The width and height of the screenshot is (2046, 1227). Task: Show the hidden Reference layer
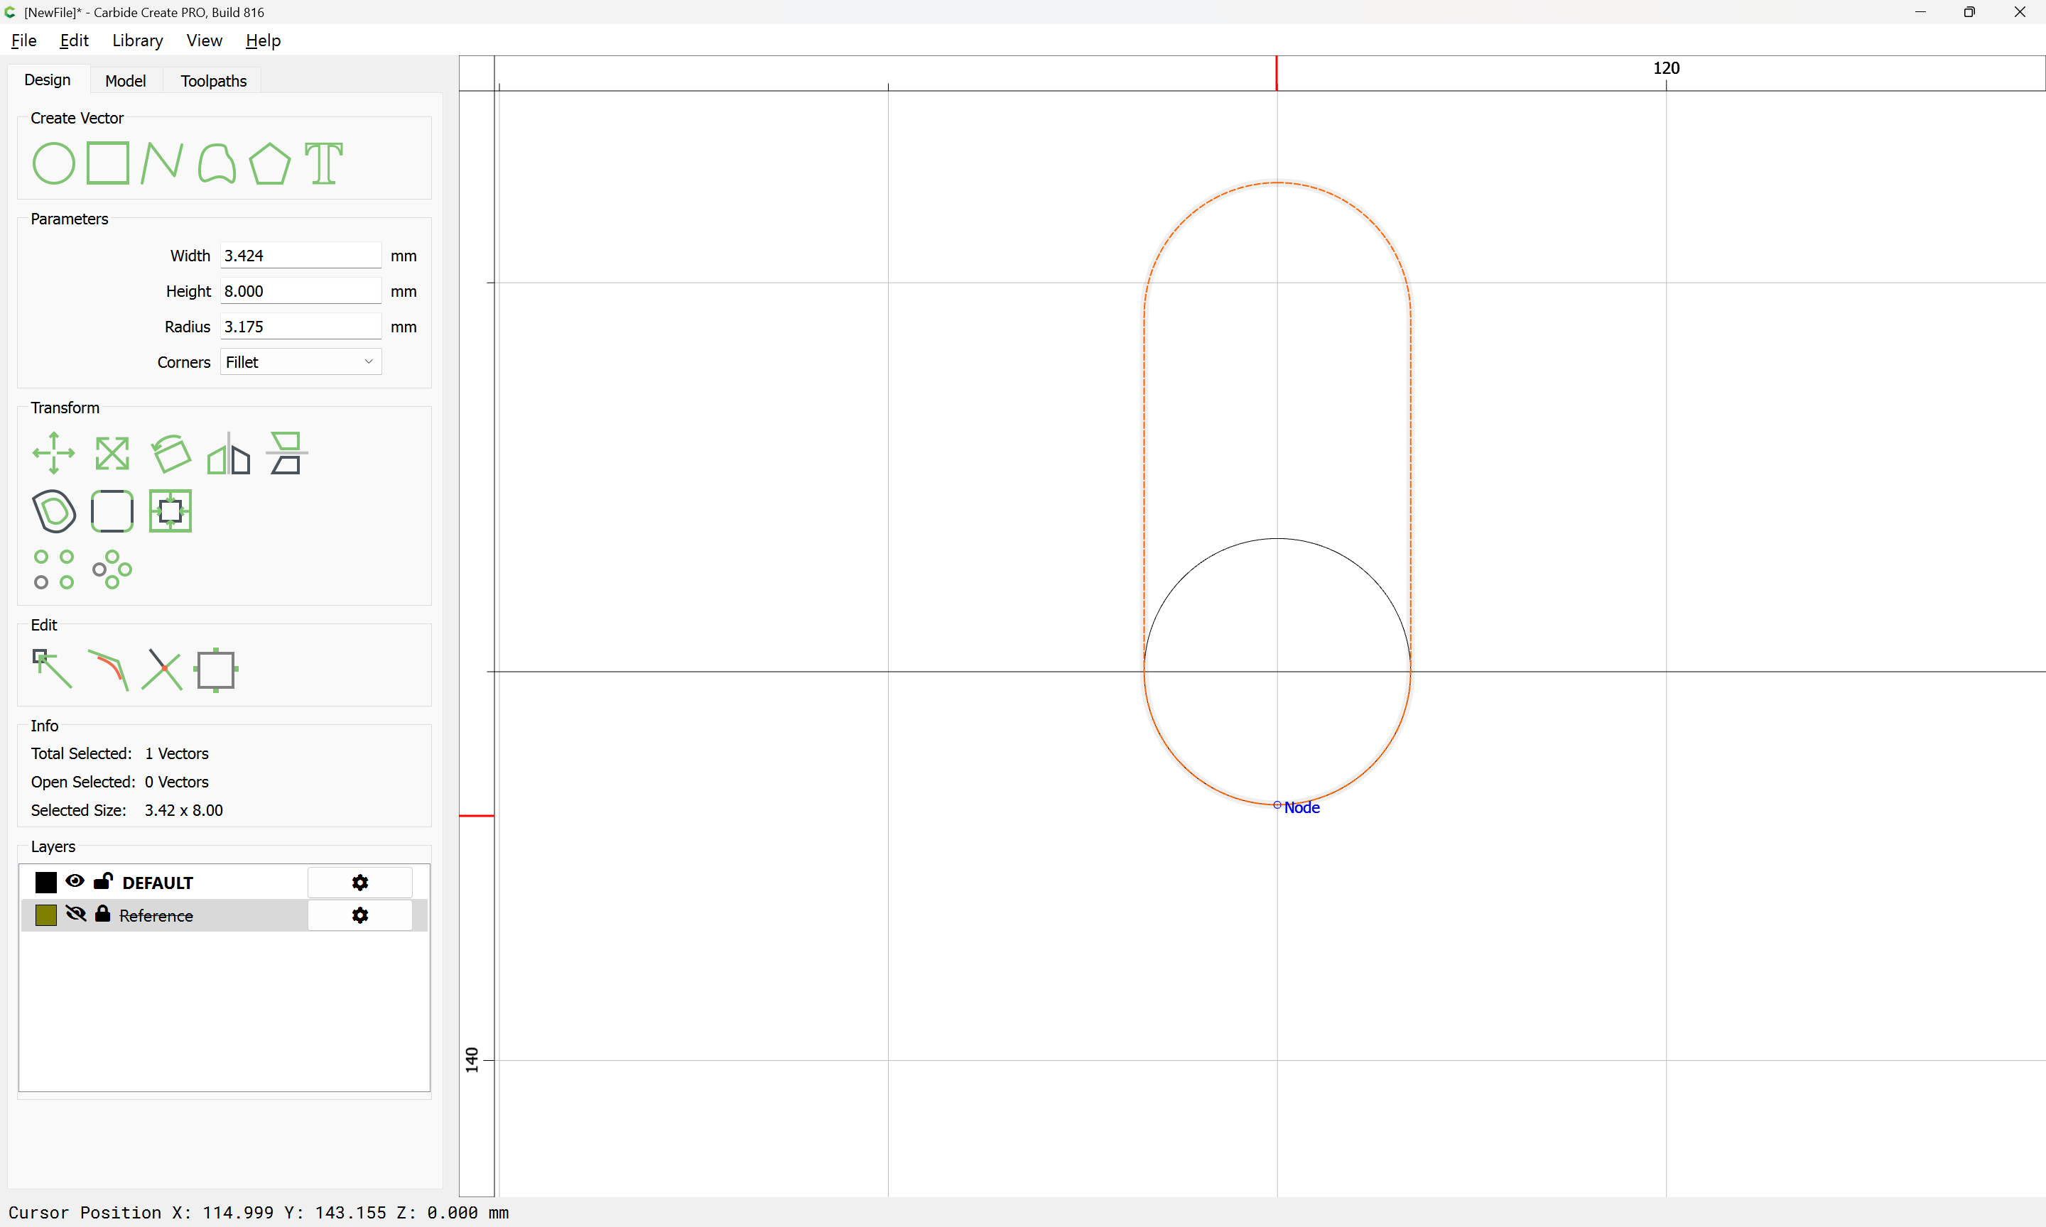75,915
